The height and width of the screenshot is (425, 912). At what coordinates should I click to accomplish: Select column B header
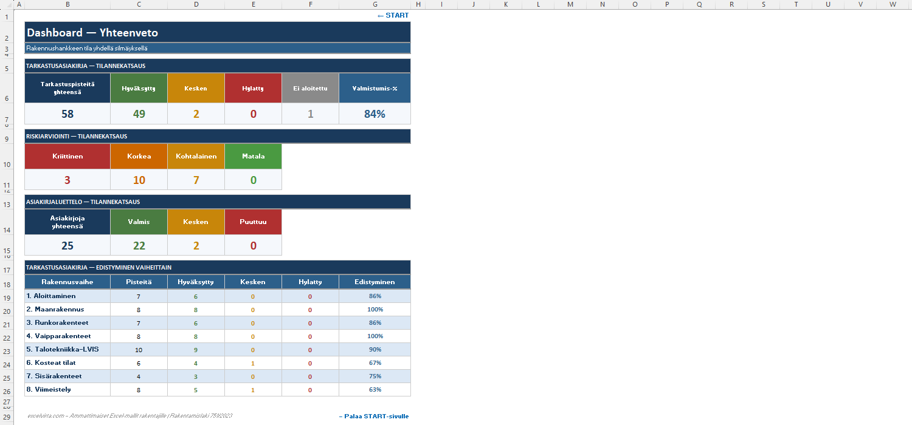point(67,4)
